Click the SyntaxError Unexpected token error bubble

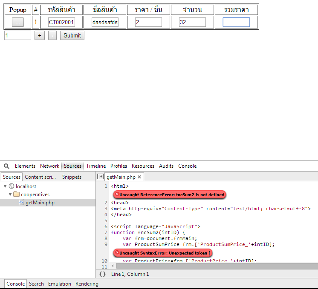163,253
